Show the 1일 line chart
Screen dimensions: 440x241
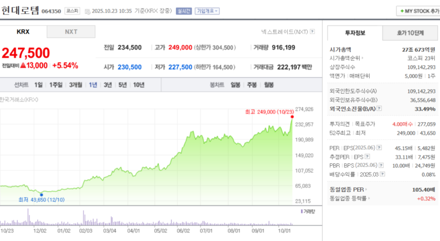pyautogui.click(x=38, y=85)
